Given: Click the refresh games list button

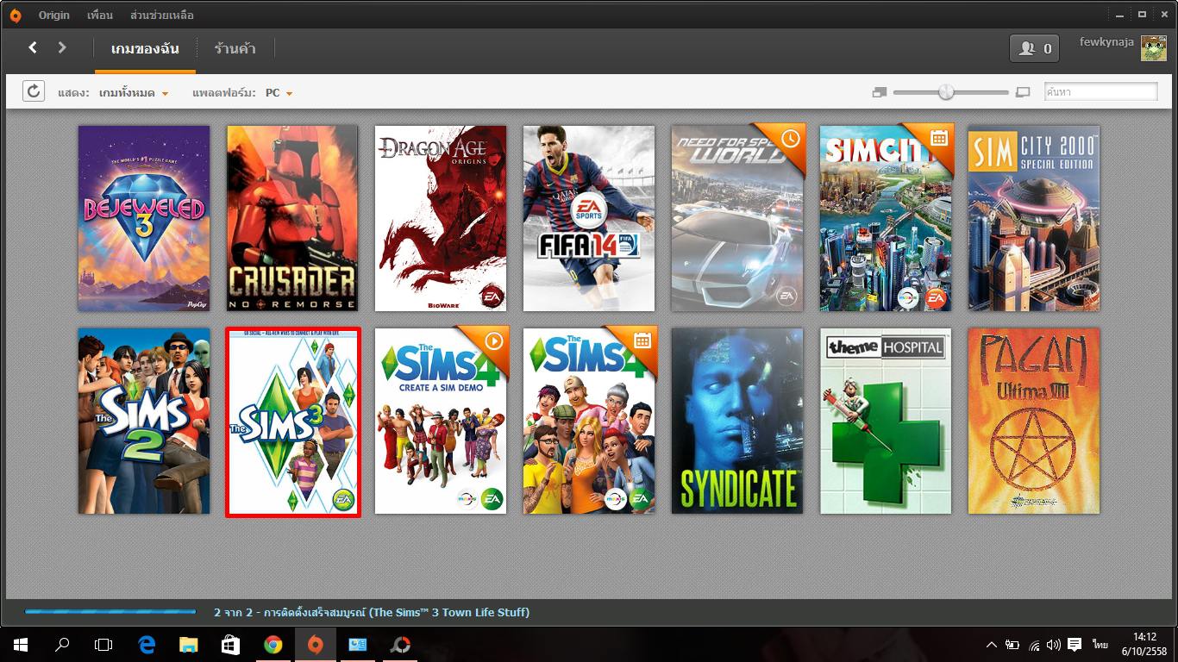Looking at the screenshot, I should coord(34,91).
